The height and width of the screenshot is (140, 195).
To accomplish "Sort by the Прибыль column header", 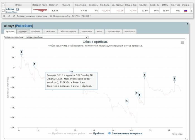I will pos(105,5).
